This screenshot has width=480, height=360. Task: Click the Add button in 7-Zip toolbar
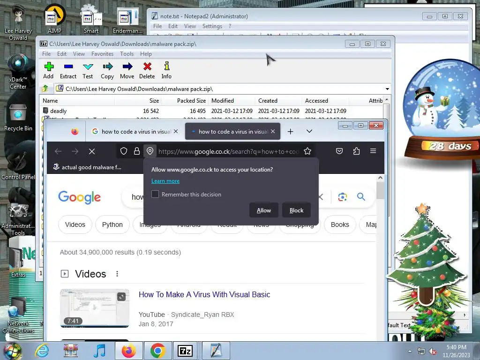tap(48, 70)
